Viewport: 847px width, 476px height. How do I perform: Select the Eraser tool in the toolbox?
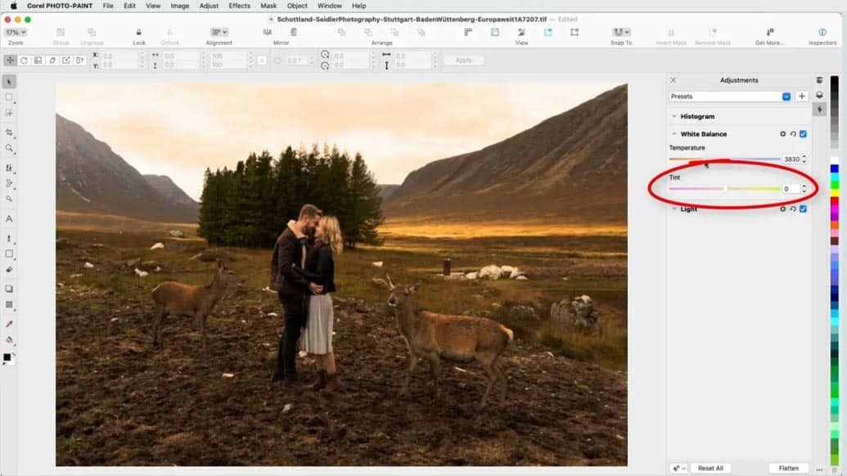pos(9,269)
